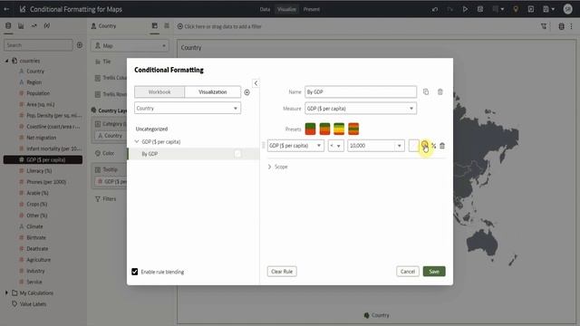Open the less-than operator dropdown
Screen dimensions: 580x326
click(x=336, y=146)
